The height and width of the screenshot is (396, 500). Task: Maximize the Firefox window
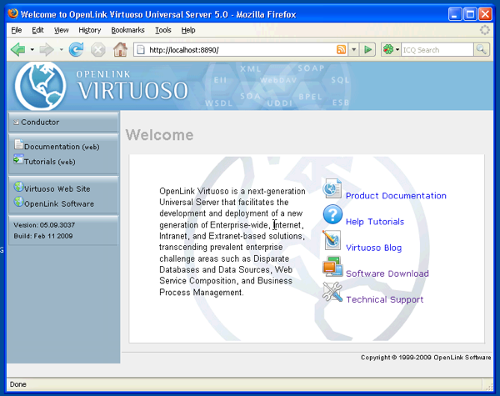470,14
